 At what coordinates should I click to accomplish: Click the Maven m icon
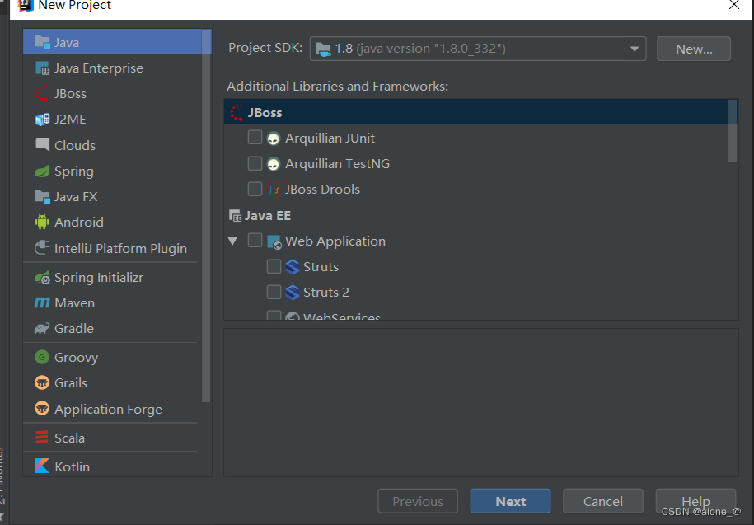[42, 303]
